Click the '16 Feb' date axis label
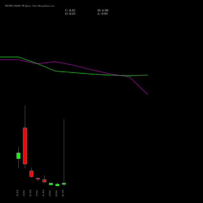 click(30, 193)
